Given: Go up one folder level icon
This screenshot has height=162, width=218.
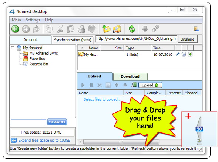Looking at the screenshot, I should pos(36,29).
